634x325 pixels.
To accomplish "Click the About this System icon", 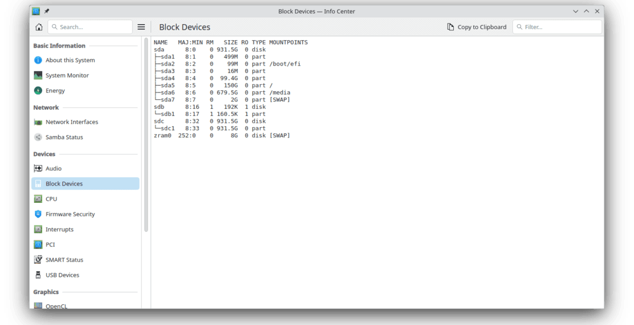I will (38, 60).
